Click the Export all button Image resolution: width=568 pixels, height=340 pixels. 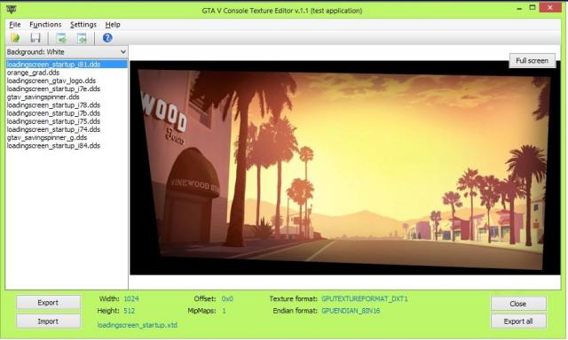click(x=518, y=321)
